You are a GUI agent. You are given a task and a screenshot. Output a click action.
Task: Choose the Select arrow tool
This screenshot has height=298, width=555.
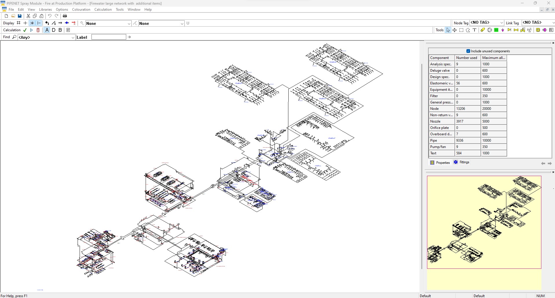[448, 30]
